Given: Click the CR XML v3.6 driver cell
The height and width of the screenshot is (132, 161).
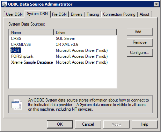Looking at the screenshot, I should pyautogui.click(x=67, y=44).
